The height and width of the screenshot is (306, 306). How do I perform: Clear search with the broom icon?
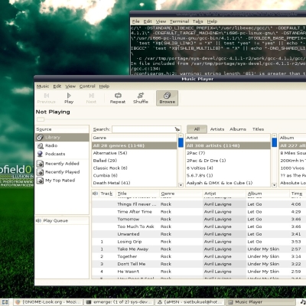click(x=177, y=129)
